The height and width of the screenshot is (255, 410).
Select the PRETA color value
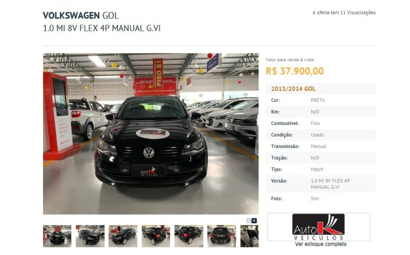click(318, 100)
